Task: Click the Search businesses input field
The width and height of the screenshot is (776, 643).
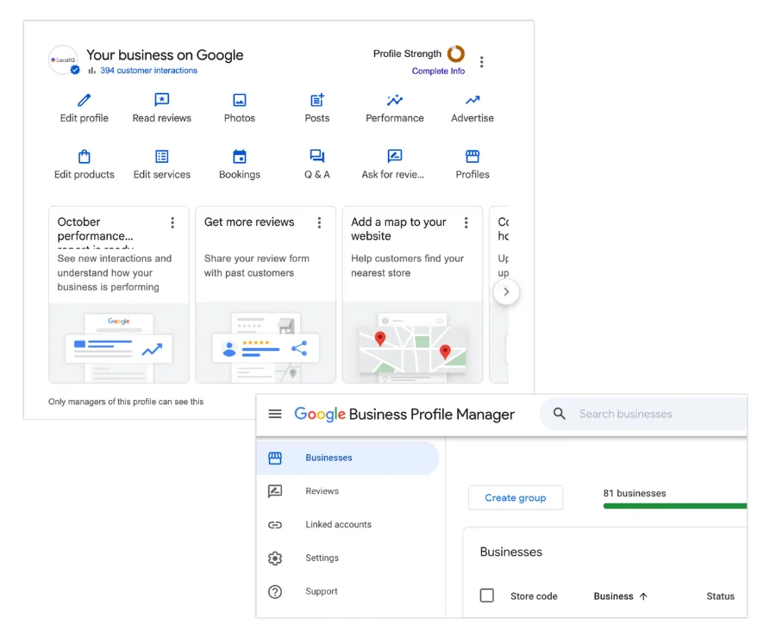Action: pyautogui.click(x=642, y=414)
